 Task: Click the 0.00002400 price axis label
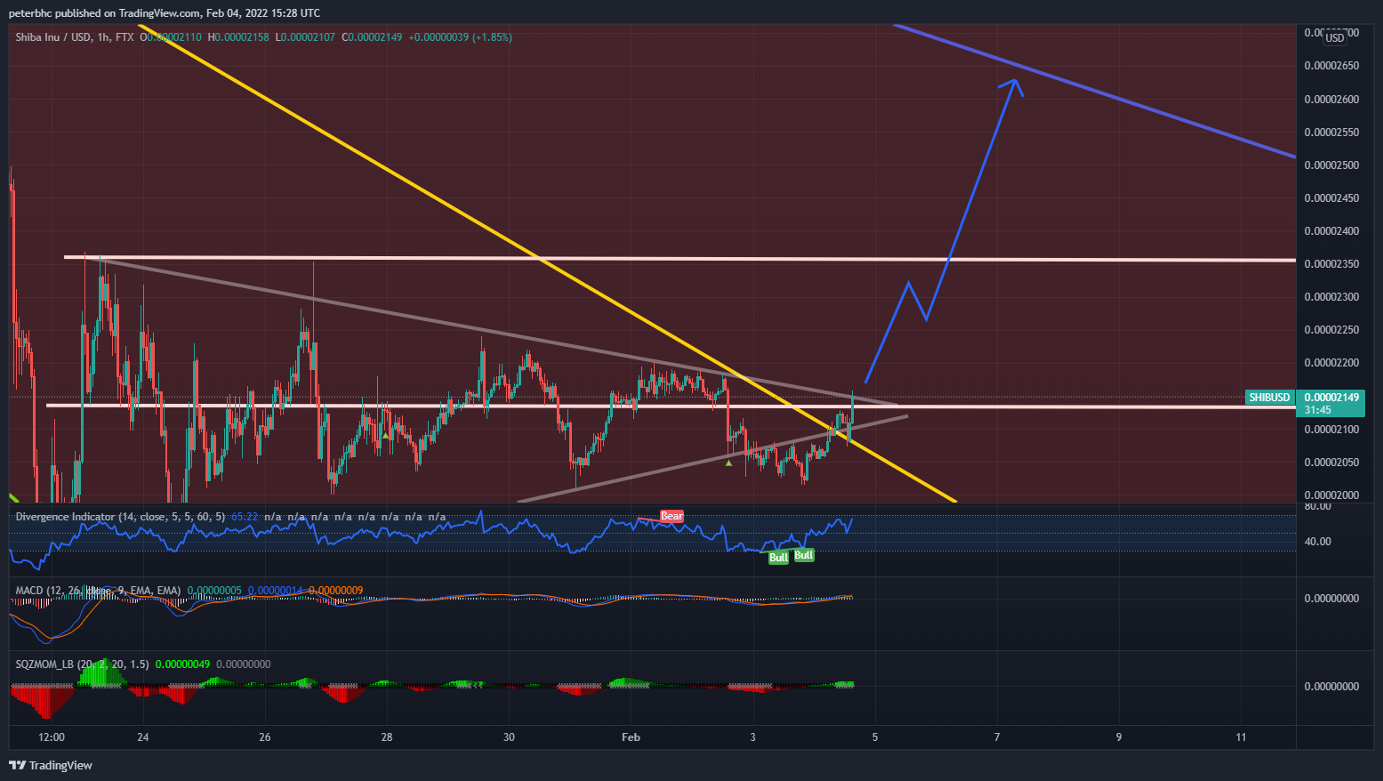tap(1331, 231)
